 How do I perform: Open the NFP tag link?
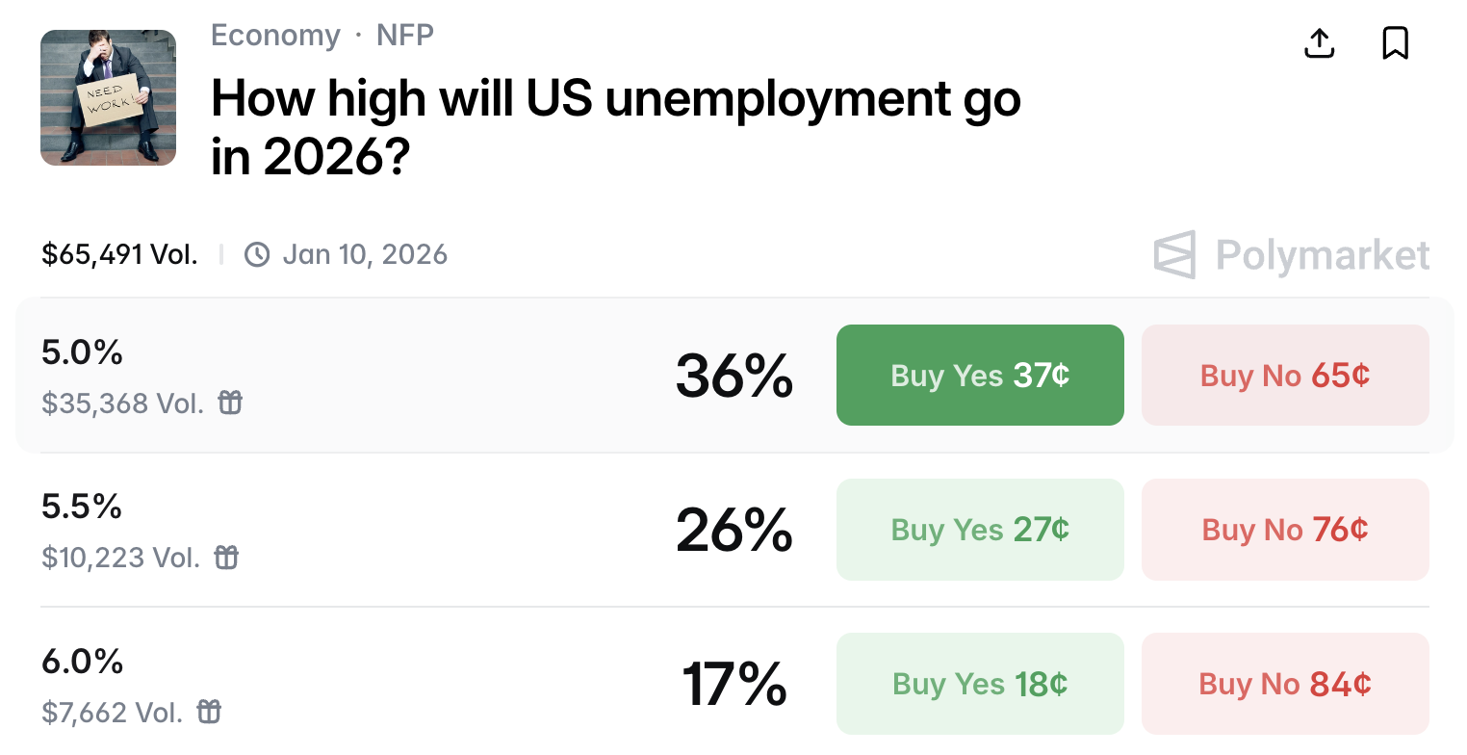tap(405, 36)
